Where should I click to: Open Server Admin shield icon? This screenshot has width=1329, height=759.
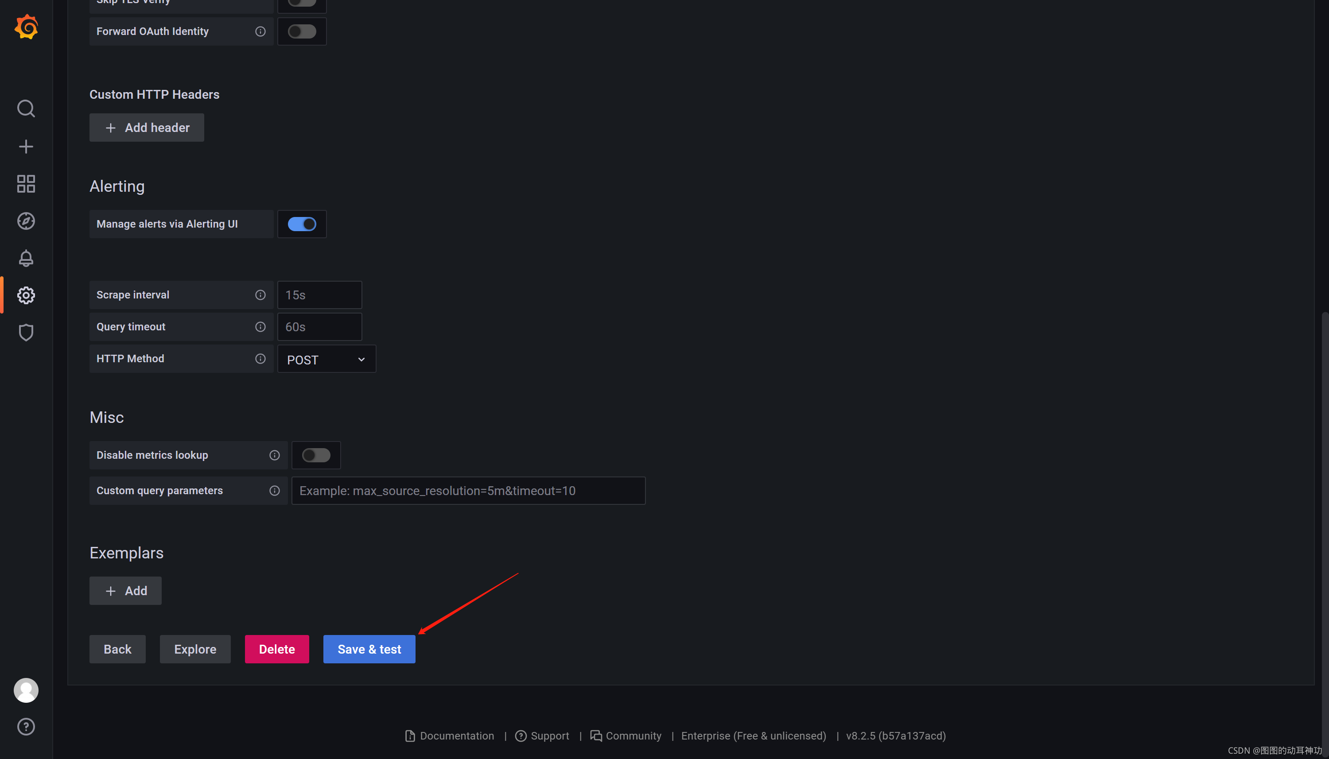point(26,333)
